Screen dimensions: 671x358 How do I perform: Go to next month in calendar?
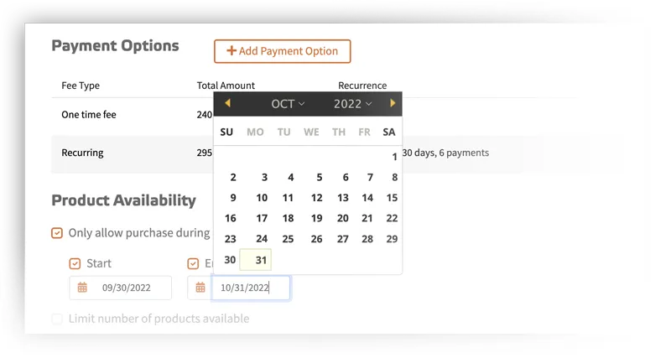point(393,103)
